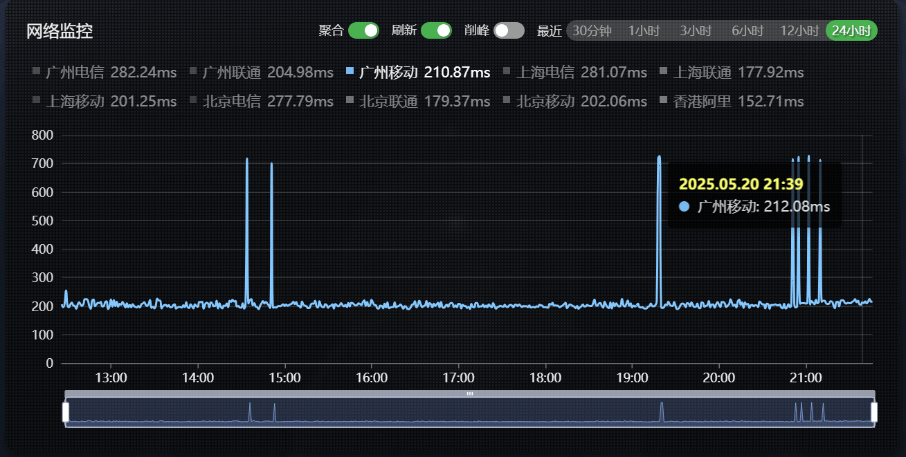
Task: Switch to the 12小时 time range
Action: coord(799,31)
